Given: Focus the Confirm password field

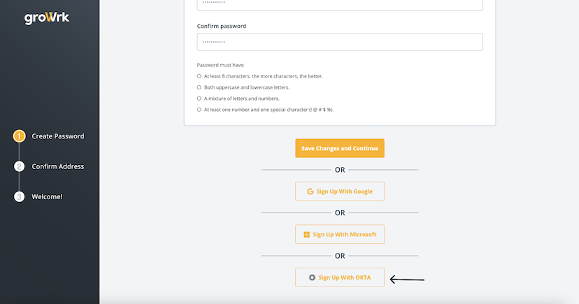Looking at the screenshot, I should 340,42.
